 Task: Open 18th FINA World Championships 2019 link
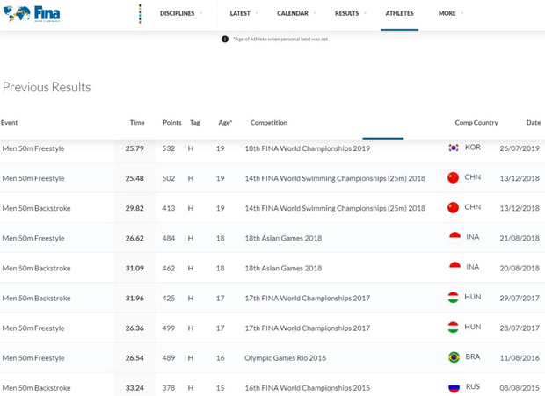point(307,148)
